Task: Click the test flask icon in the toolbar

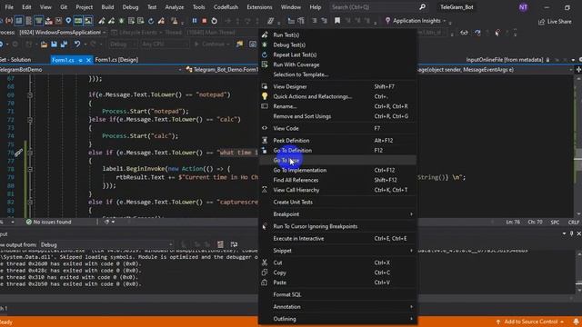Action: click(x=175, y=21)
